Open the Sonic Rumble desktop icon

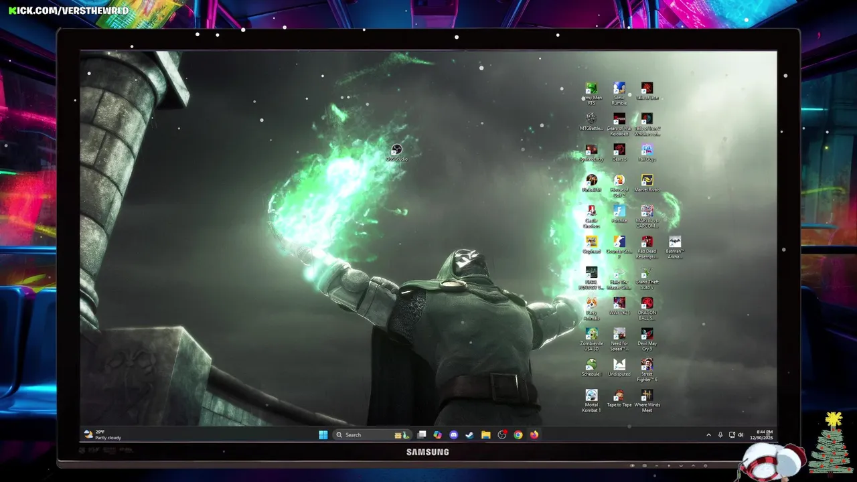coord(619,93)
